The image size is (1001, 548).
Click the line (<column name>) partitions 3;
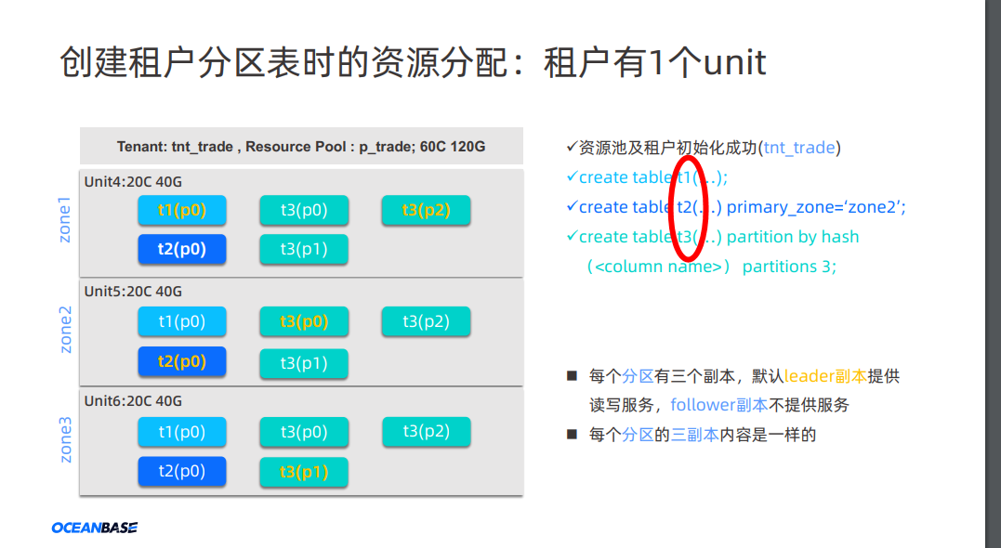[x=710, y=266]
